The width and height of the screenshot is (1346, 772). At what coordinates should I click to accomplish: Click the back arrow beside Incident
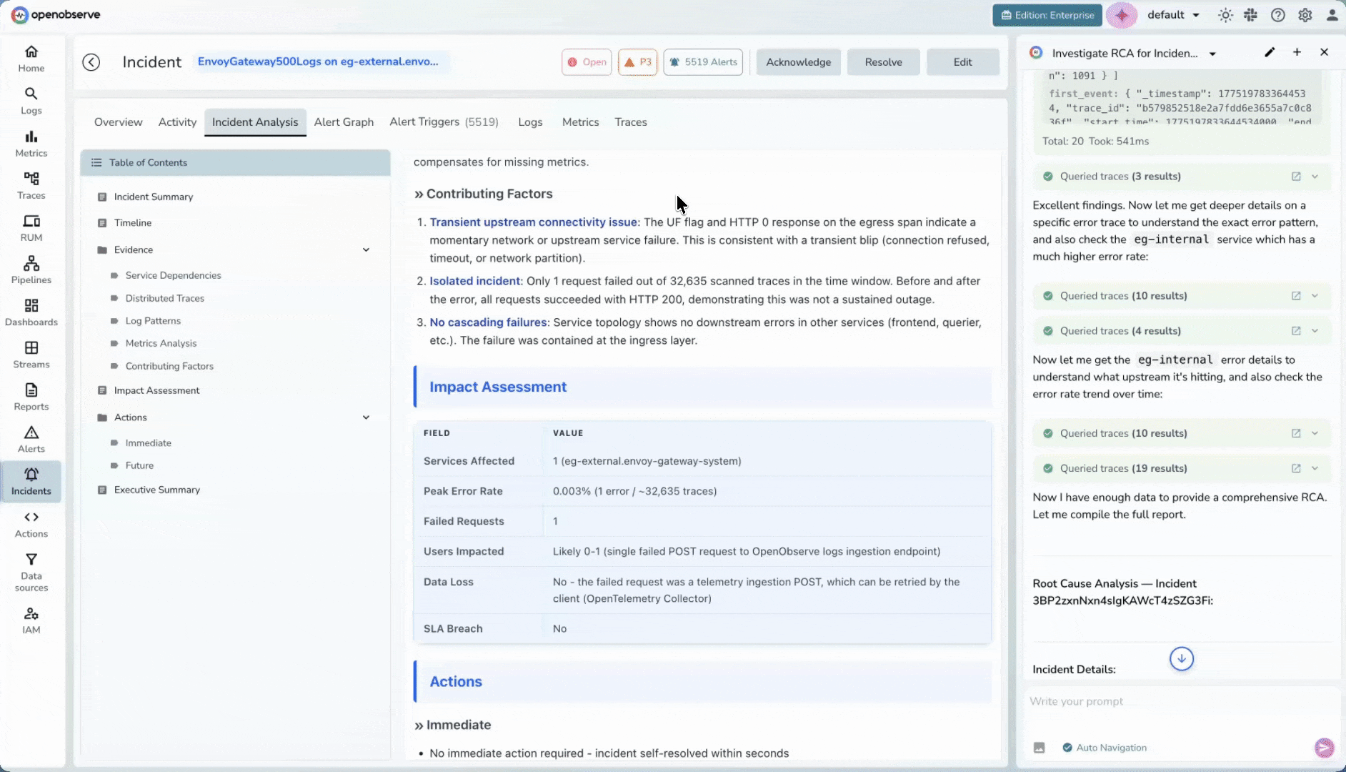click(x=91, y=62)
